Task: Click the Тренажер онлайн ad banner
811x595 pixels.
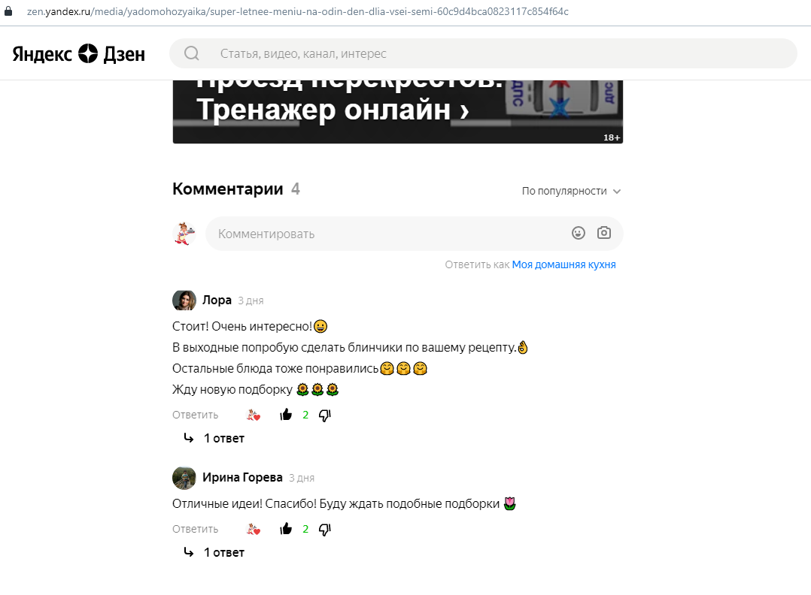Action: [x=398, y=111]
